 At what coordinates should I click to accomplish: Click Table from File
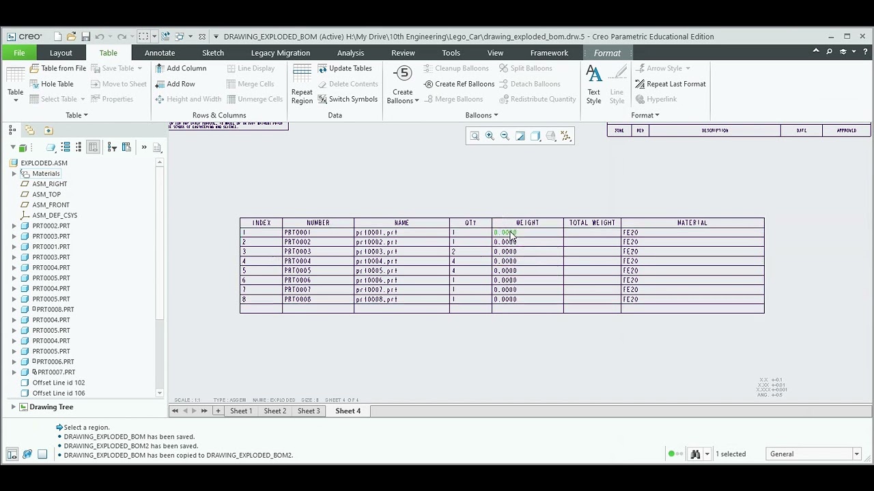pos(57,68)
